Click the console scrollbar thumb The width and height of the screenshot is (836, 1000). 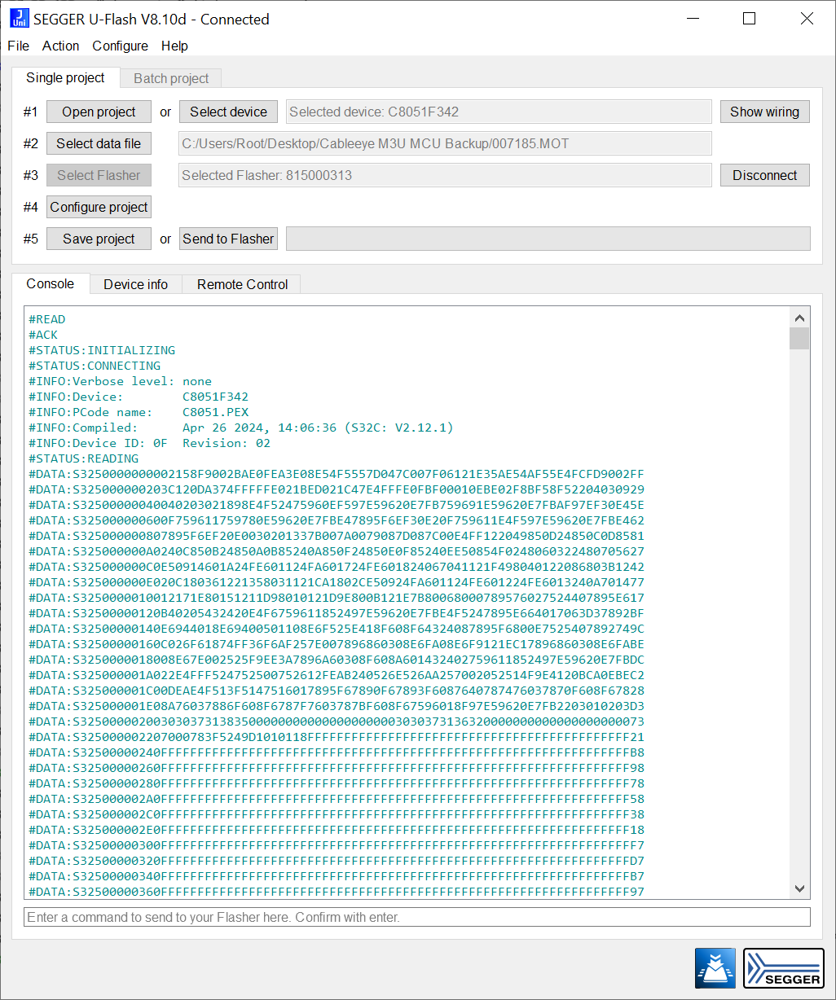click(x=799, y=339)
